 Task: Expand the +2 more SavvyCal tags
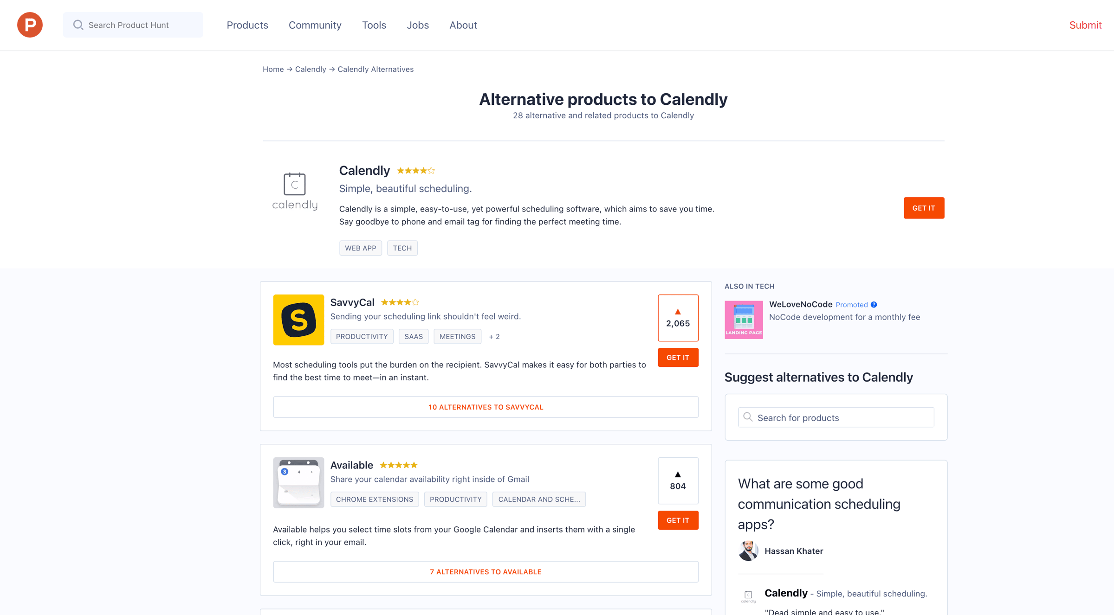494,337
